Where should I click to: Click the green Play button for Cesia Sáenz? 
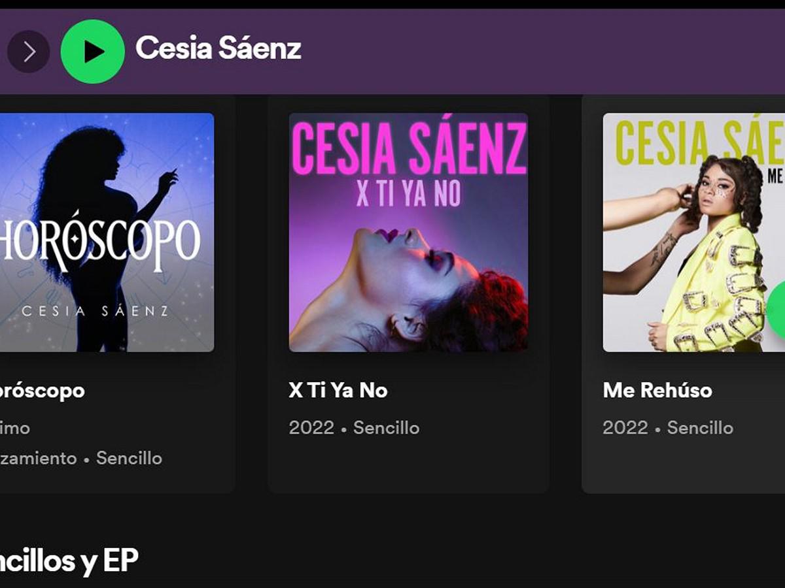coord(93,50)
